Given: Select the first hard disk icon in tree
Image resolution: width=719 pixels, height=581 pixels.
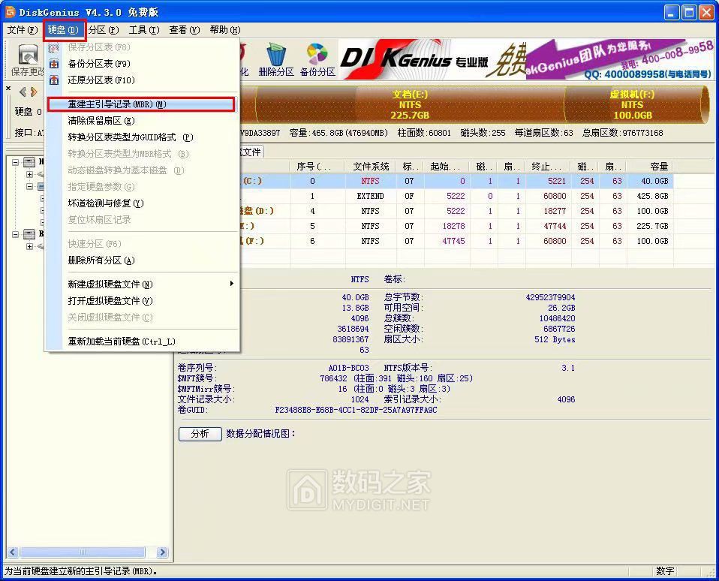Looking at the screenshot, I should click(x=29, y=162).
